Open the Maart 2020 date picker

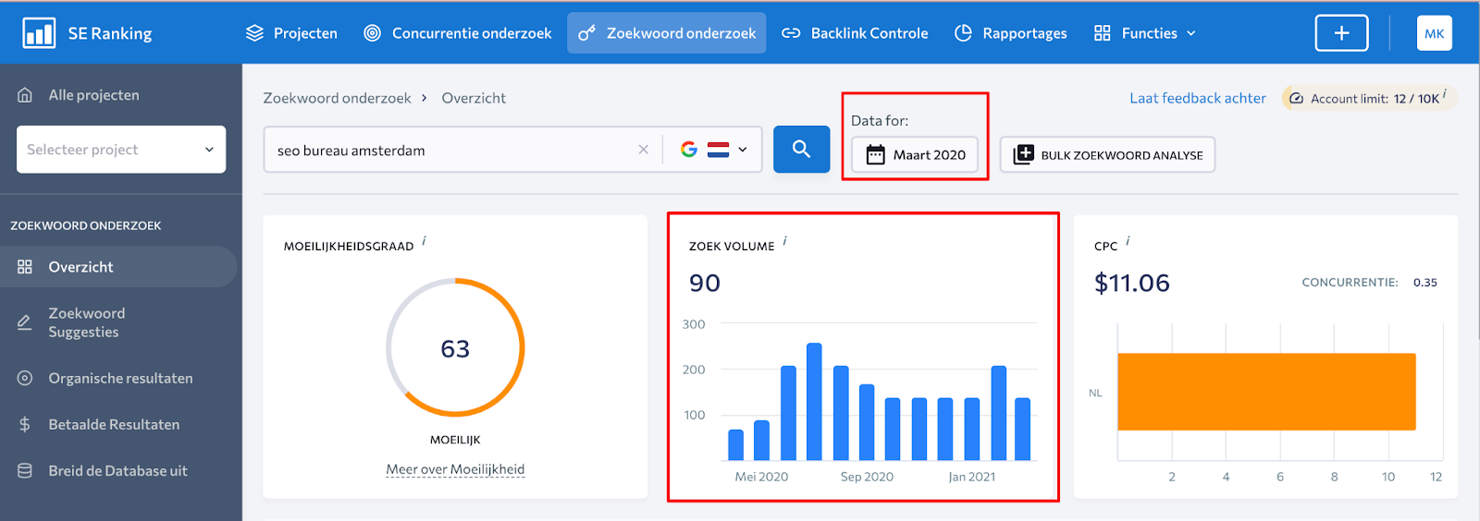(x=915, y=155)
